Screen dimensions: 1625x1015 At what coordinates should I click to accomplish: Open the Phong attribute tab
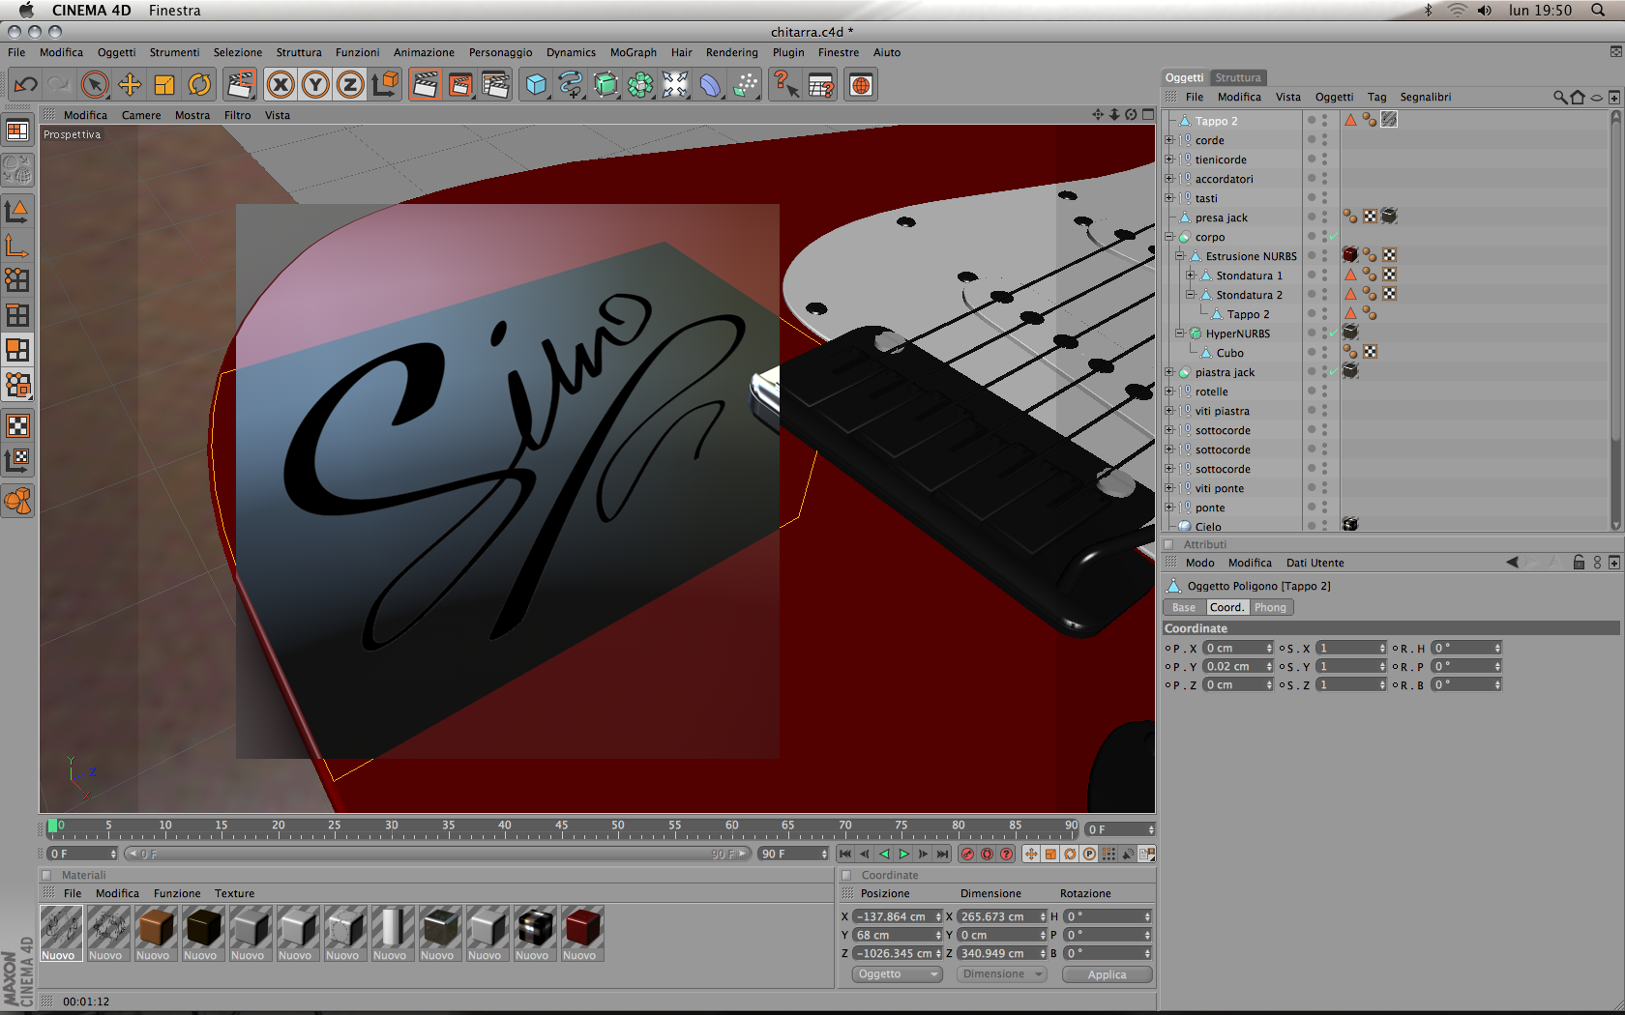tap(1270, 607)
